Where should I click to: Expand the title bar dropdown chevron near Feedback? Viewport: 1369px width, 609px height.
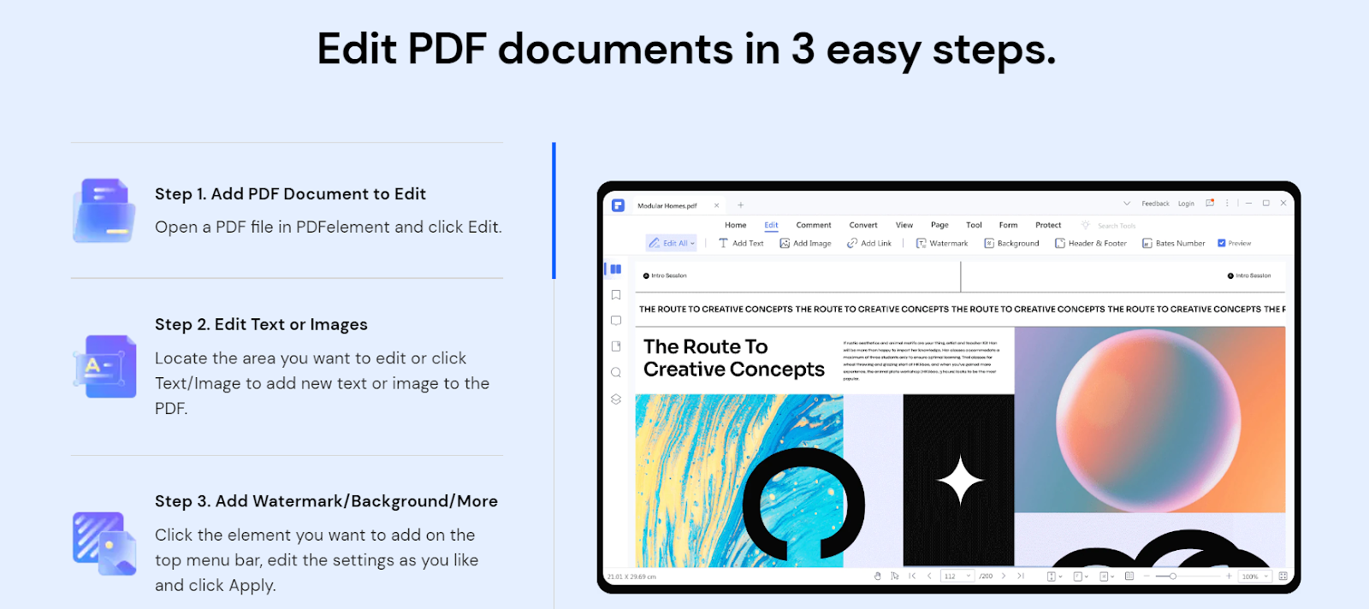[1127, 204]
